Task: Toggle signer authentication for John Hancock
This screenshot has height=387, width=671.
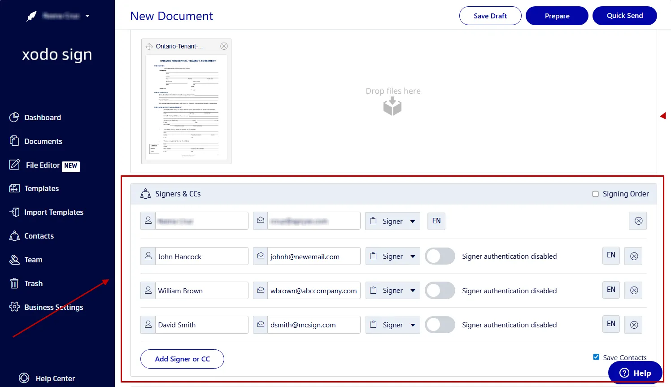Action: click(x=440, y=256)
